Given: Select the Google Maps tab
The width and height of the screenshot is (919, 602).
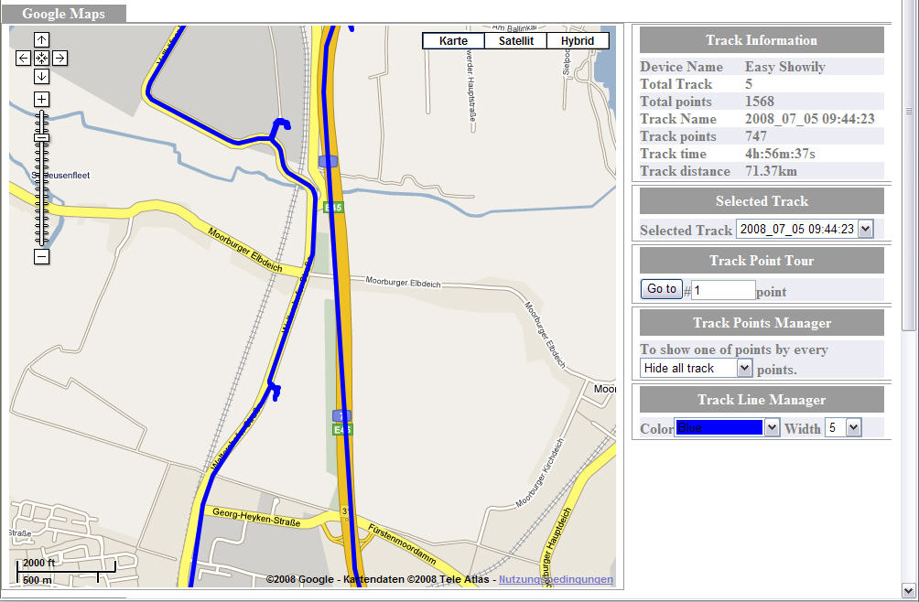Looking at the screenshot, I should click(x=63, y=14).
